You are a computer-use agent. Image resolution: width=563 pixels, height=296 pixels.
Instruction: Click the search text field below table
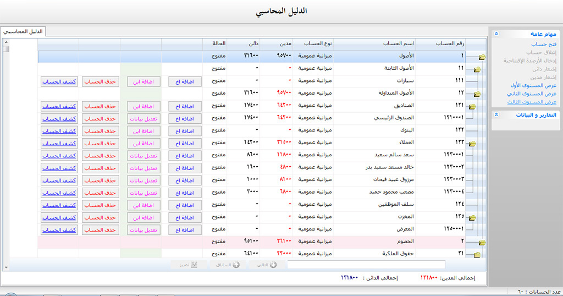[366, 265]
